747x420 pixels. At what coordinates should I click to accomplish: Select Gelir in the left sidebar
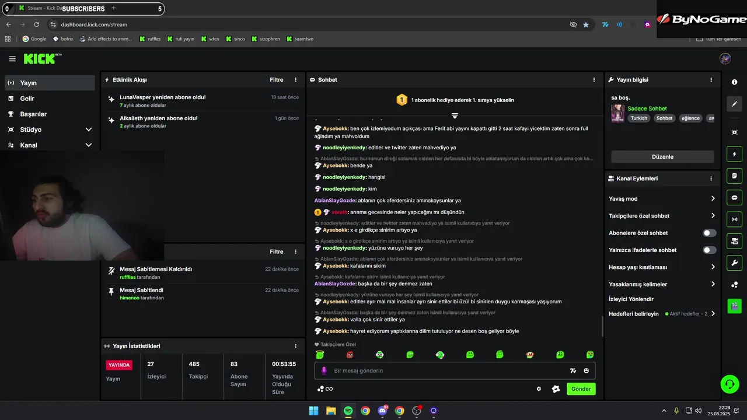[50, 99]
